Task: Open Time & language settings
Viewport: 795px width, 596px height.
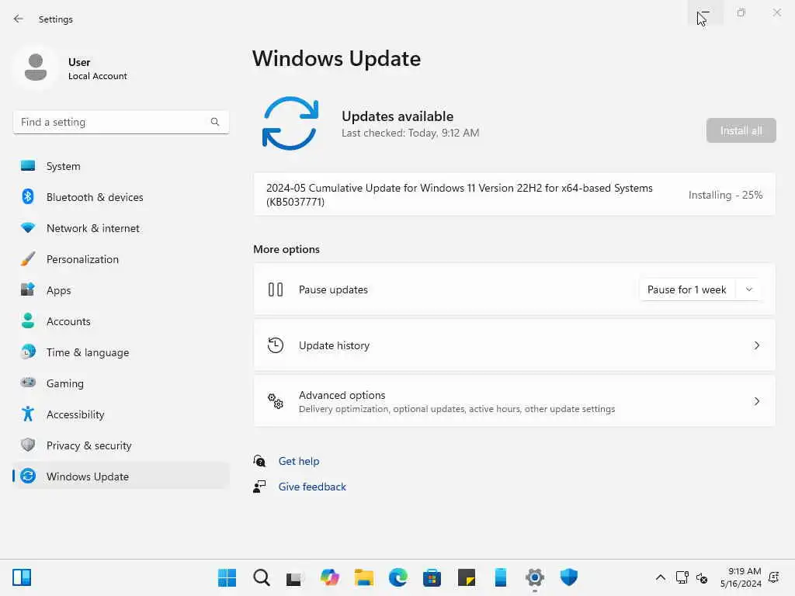Action: pos(120,352)
